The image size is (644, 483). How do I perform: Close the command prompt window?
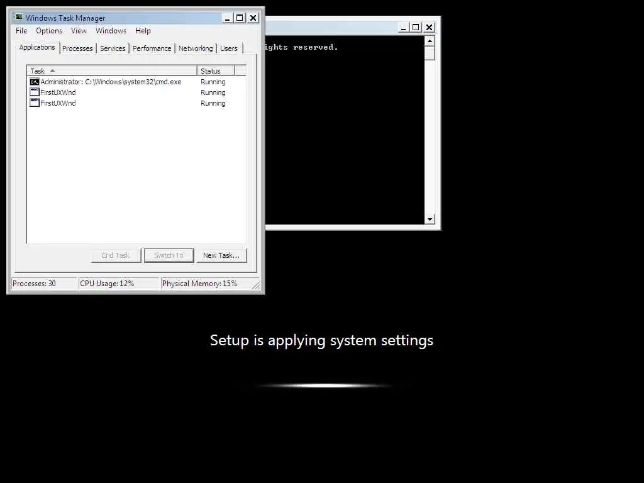[429, 27]
